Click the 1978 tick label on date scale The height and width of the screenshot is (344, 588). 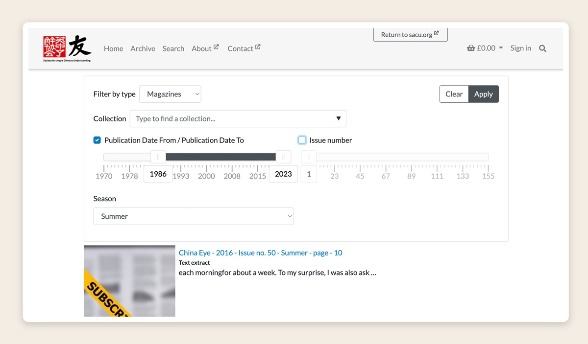[129, 176]
